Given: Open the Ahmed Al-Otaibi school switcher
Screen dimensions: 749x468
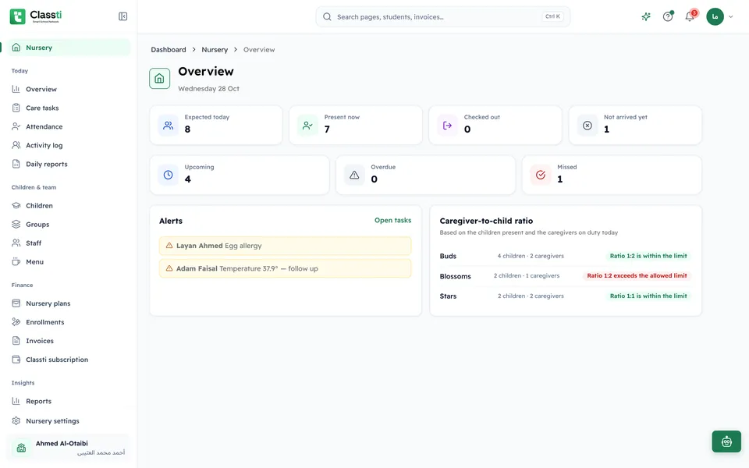Looking at the screenshot, I should click(69, 448).
